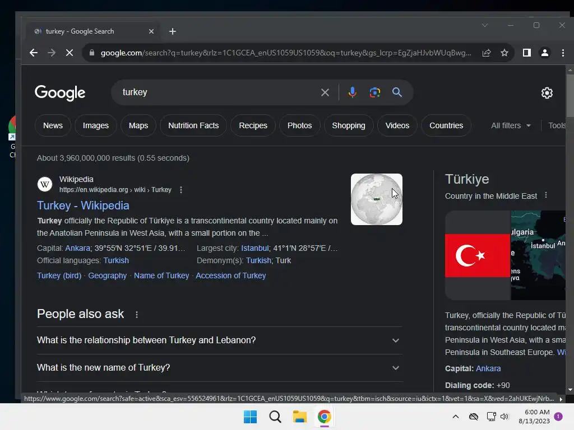The height and width of the screenshot is (430, 574).
Task: Clear the search box with the X icon
Action: click(x=325, y=92)
